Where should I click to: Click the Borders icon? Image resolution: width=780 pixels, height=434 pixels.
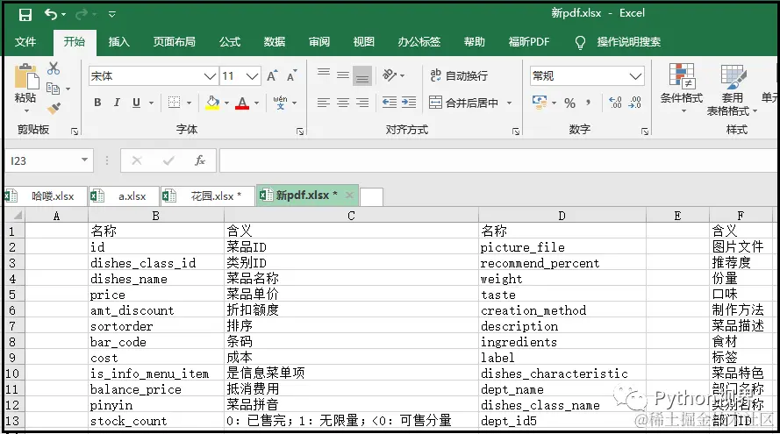coord(174,103)
